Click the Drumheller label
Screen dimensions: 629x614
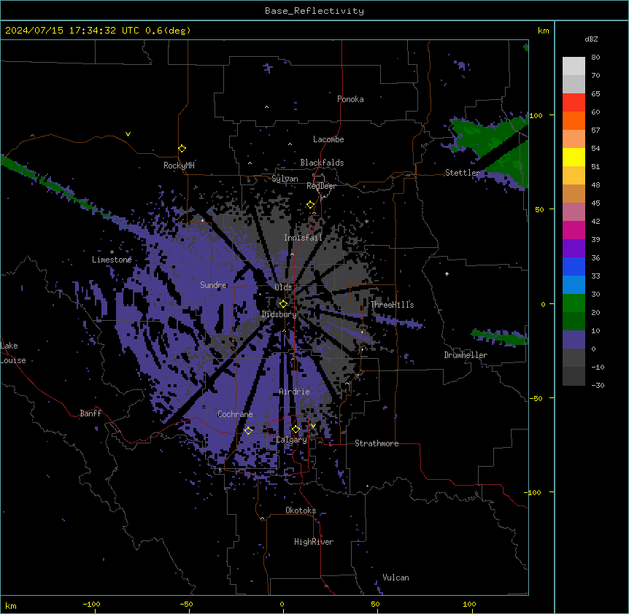point(466,355)
